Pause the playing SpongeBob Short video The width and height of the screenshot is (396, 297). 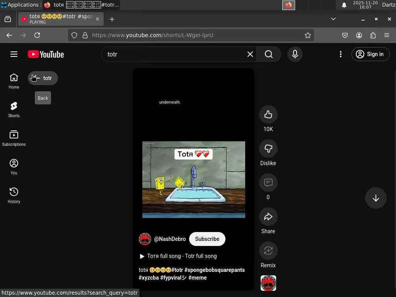[x=193, y=179]
